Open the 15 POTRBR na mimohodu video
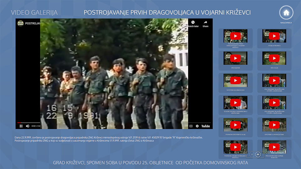 [x=235, y=80]
